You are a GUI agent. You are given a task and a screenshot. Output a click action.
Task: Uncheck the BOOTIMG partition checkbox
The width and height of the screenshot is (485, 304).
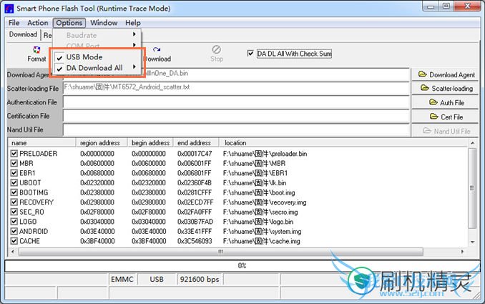14,192
